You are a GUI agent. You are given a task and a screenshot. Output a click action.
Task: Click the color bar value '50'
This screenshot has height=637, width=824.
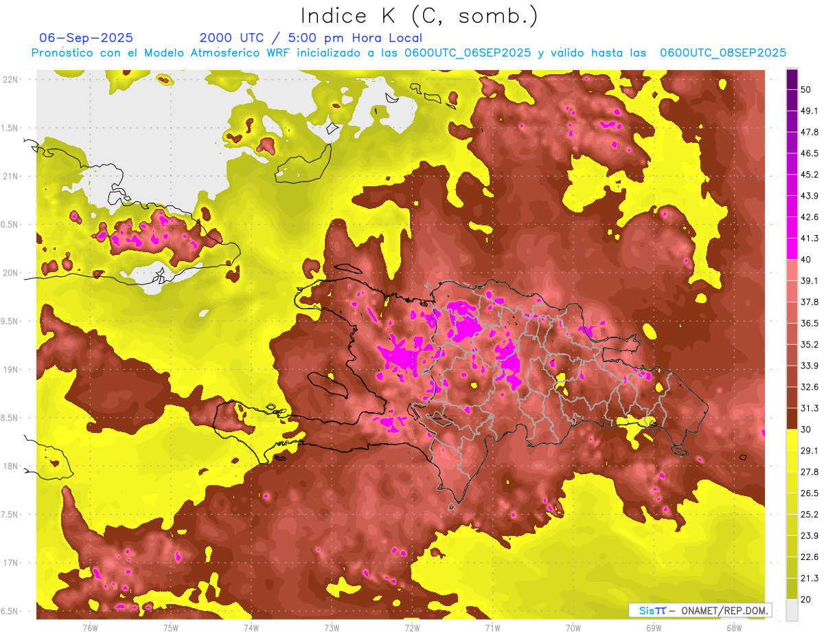pos(806,90)
